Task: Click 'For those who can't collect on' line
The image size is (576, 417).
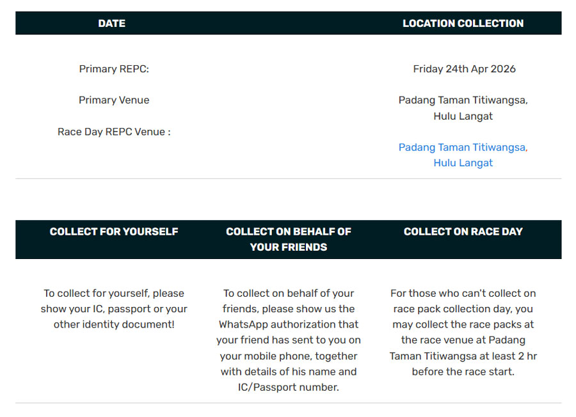Action: coord(463,294)
